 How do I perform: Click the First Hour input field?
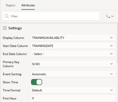point(73,98)
